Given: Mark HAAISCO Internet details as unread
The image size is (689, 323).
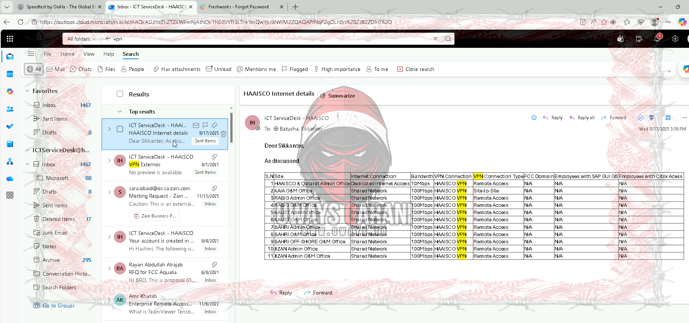Looking at the screenshot, I should point(196,125).
